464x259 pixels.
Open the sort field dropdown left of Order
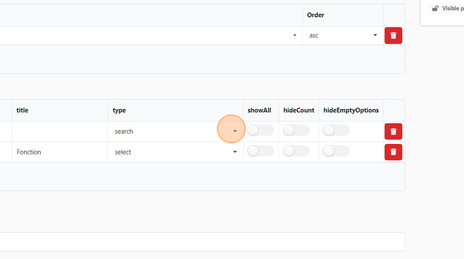[151, 35]
